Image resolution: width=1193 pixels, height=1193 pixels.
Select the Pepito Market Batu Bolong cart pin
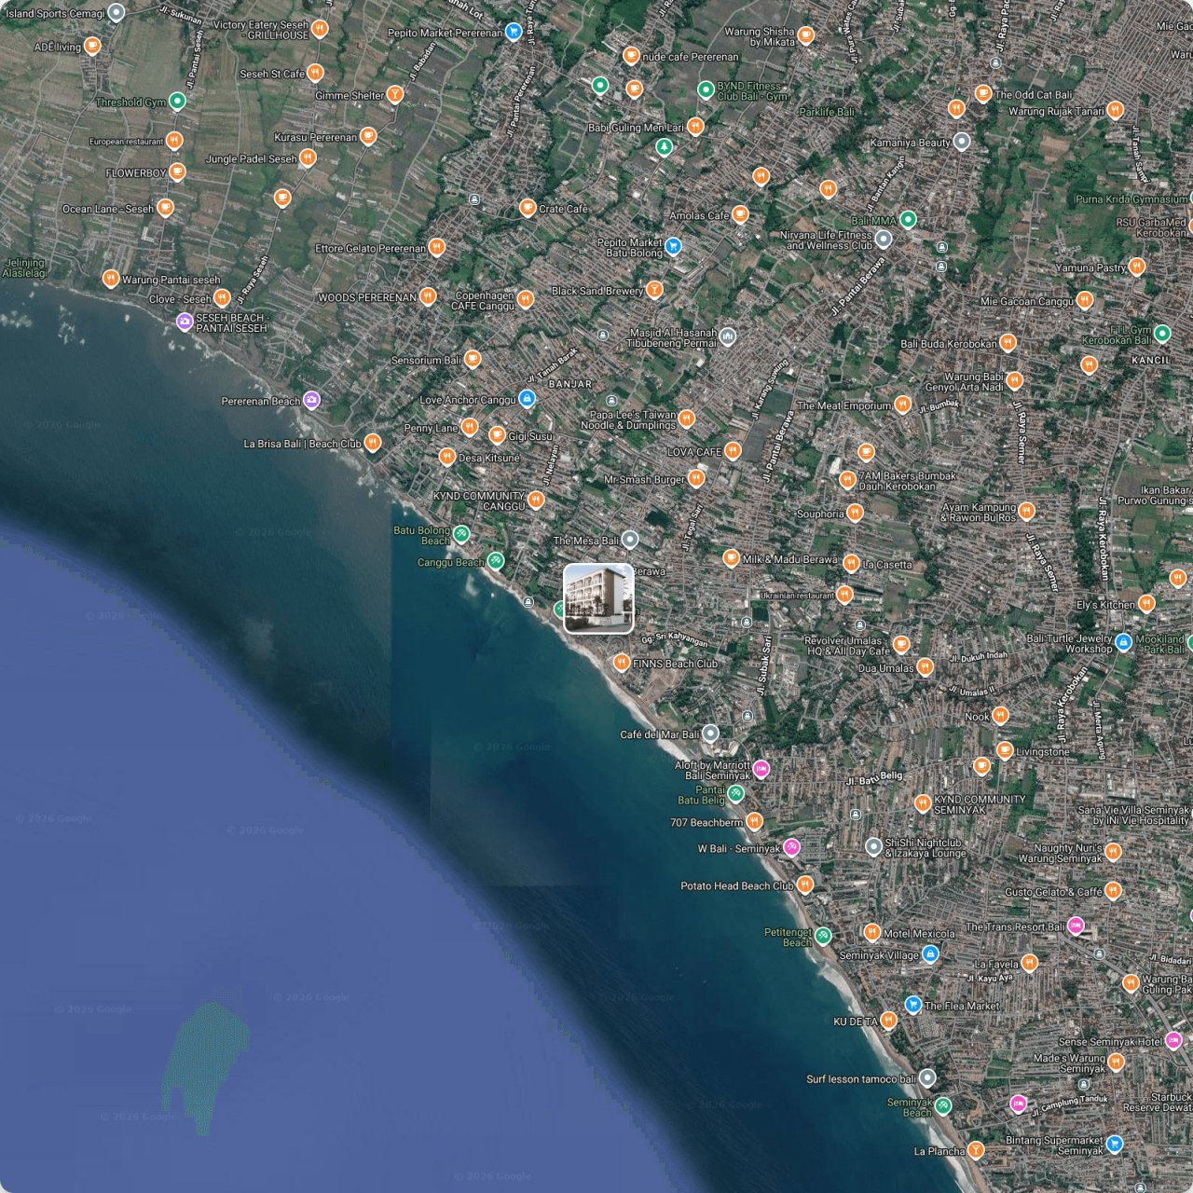coord(674,247)
